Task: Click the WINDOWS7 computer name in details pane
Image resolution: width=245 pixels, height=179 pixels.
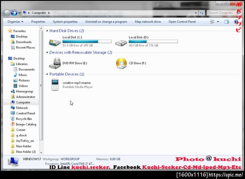Action: pyautogui.click(x=32, y=159)
